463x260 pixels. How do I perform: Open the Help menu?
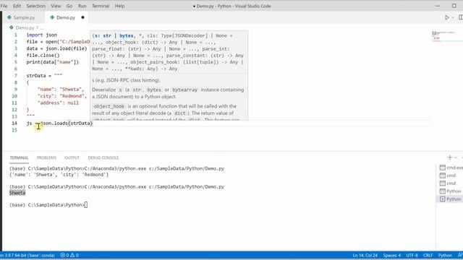coord(119,6)
